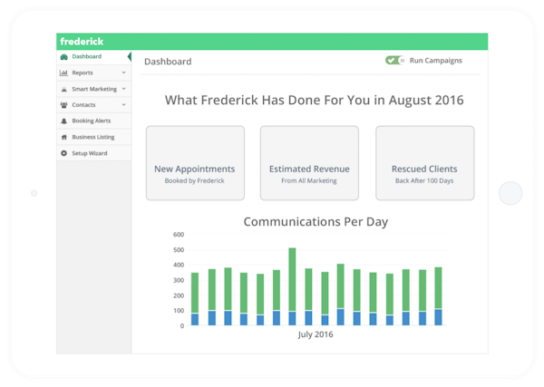Viewport: 544px width, 387px height.
Task: Click the tallest green bar above 500
Action: (x=293, y=279)
